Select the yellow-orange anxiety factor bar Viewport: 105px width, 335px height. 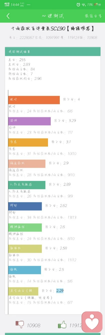pyautogui.click(x=28, y=142)
